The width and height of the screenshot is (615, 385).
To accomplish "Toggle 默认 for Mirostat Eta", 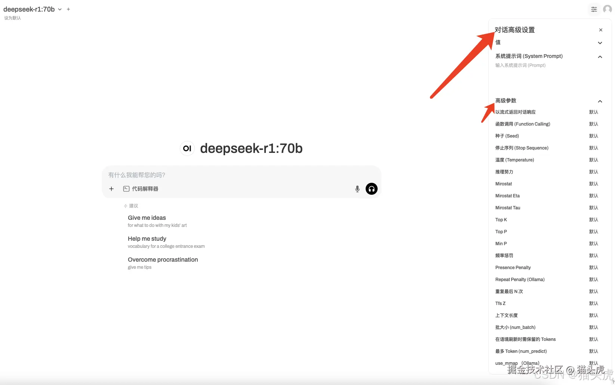I will point(594,196).
